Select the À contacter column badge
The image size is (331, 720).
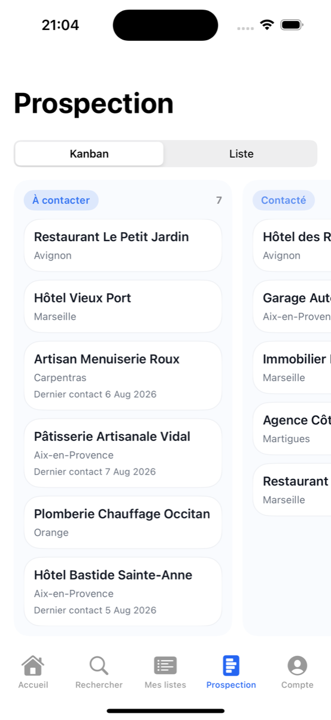(61, 200)
